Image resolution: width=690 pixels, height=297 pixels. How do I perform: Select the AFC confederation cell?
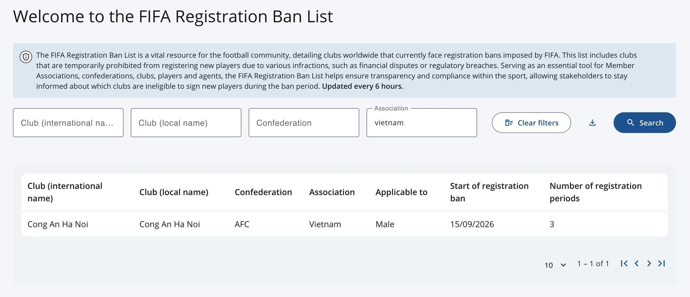tap(242, 224)
